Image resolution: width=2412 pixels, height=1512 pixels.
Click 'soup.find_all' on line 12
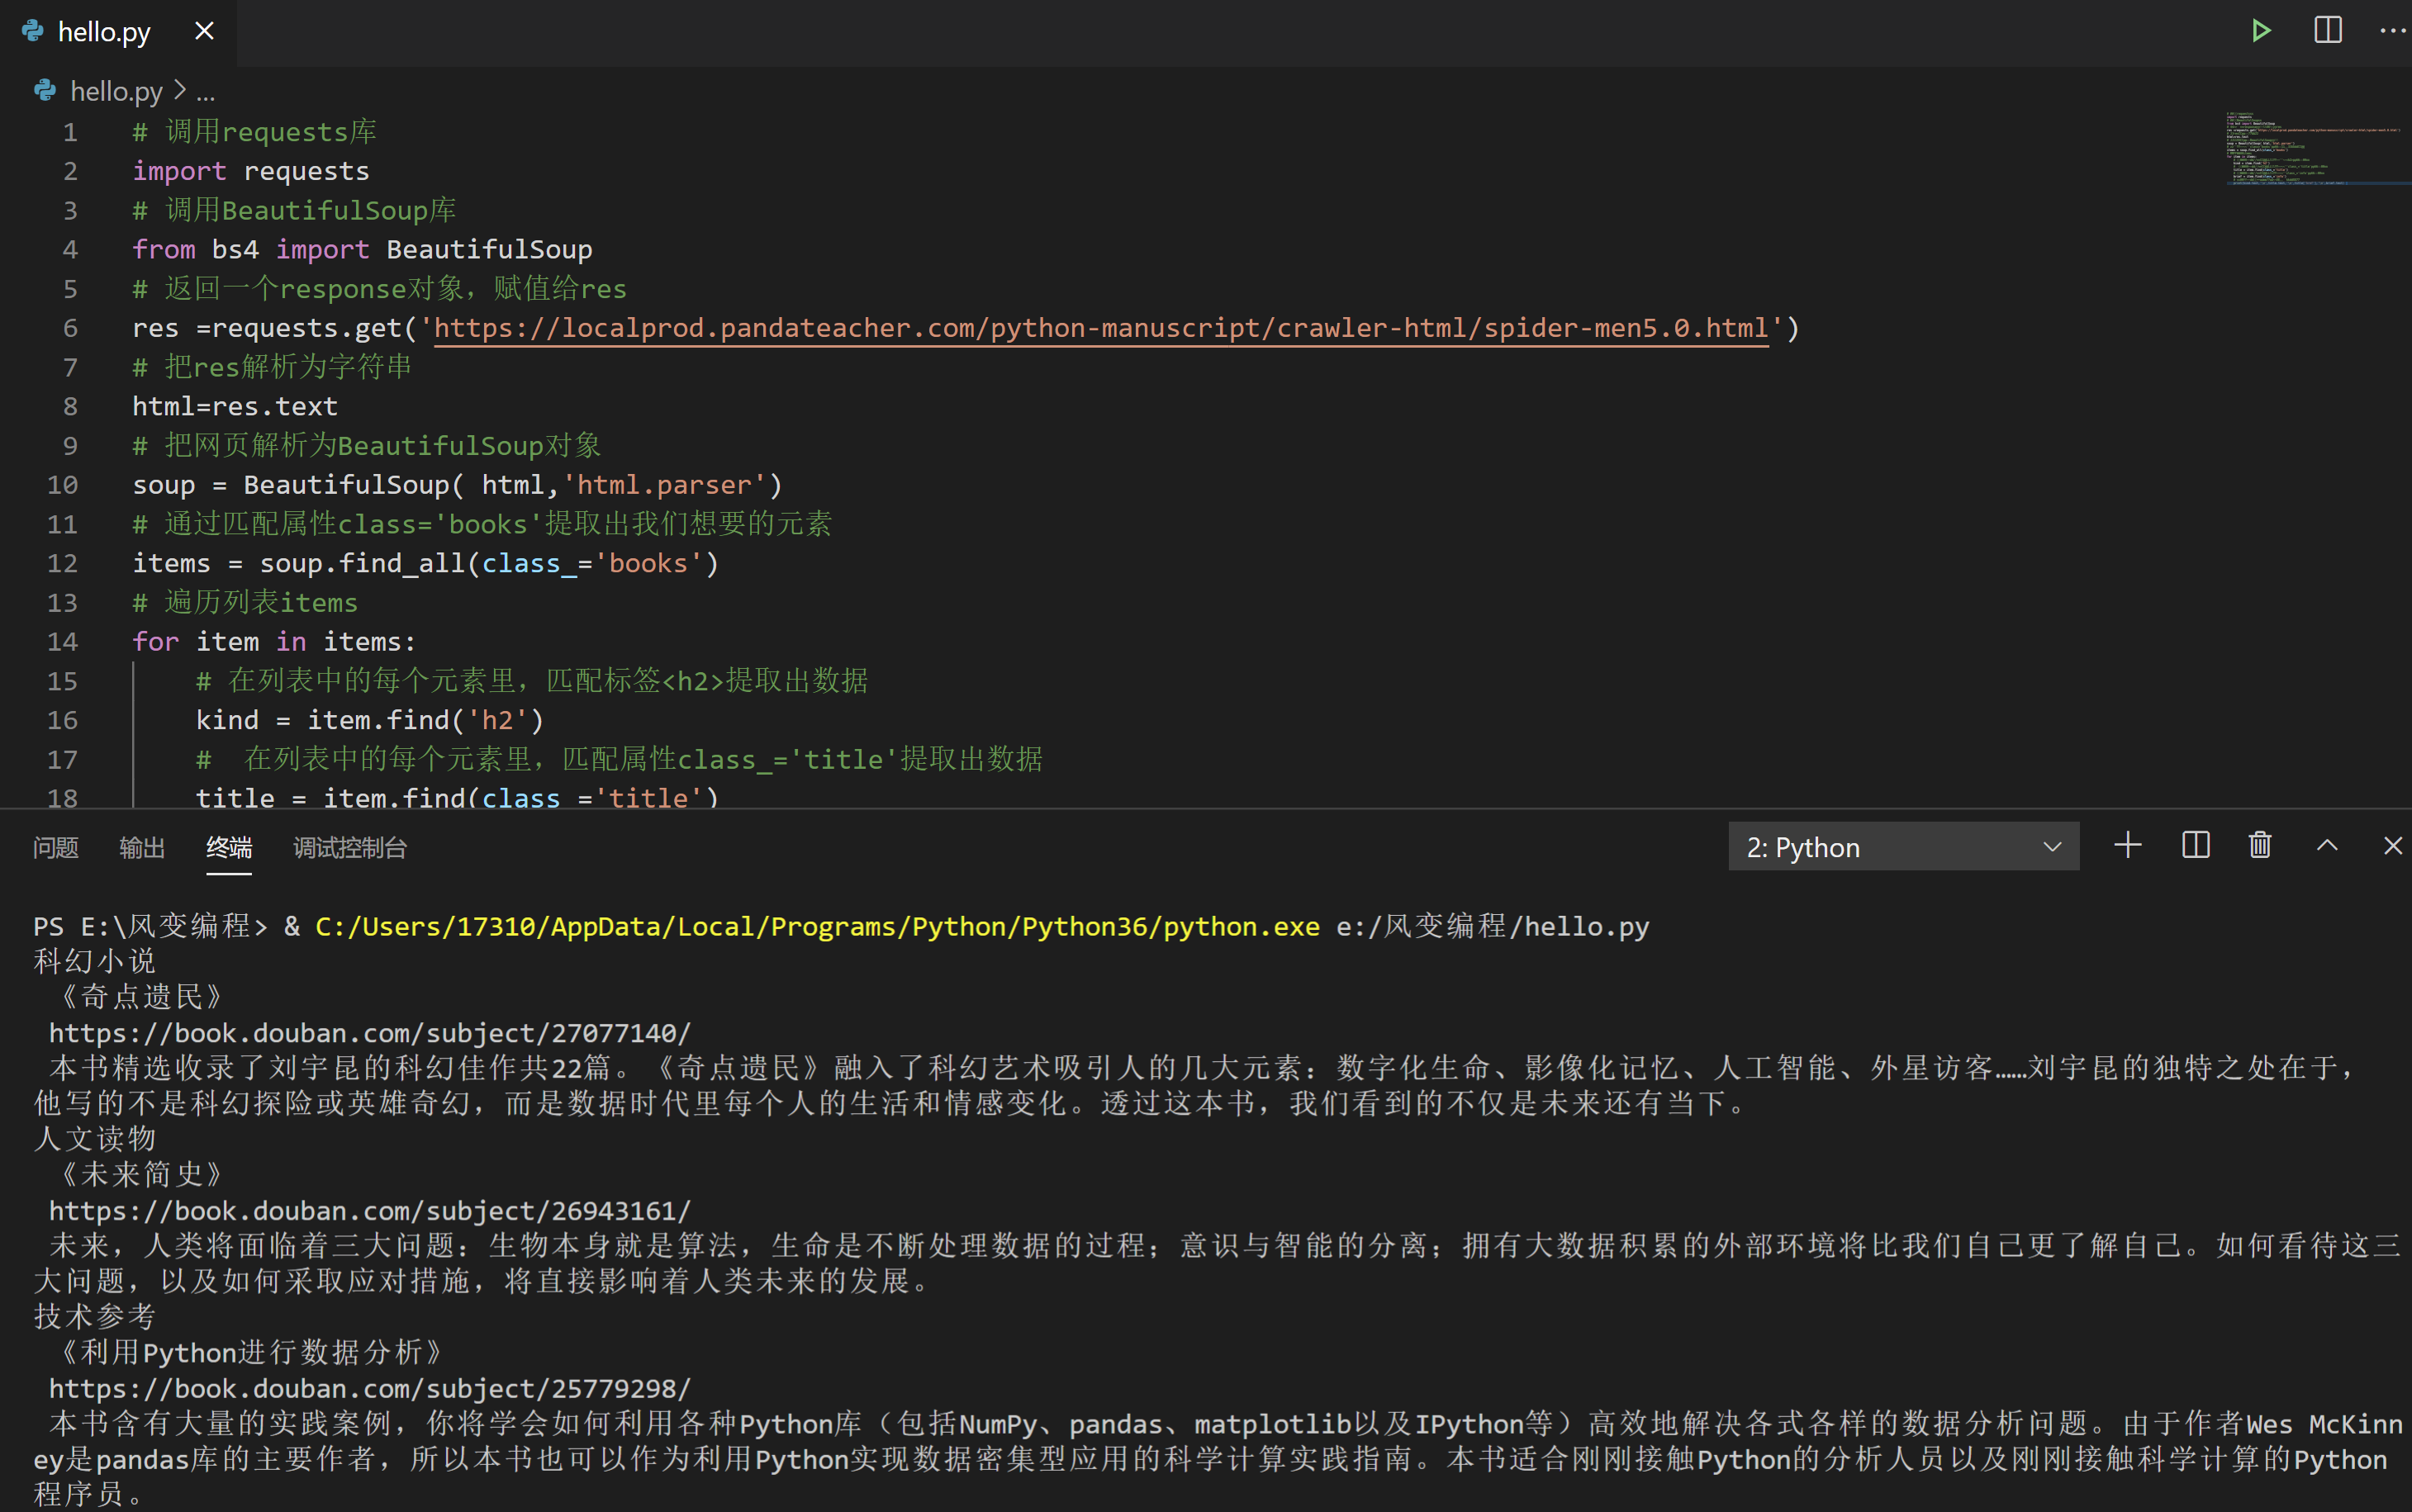point(363,564)
